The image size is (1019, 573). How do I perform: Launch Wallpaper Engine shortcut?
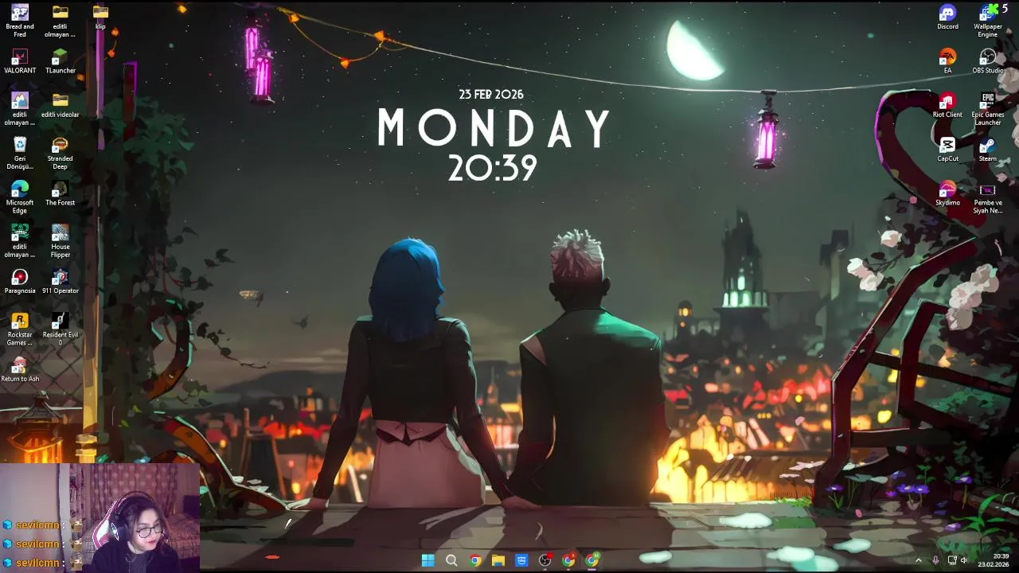988,21
